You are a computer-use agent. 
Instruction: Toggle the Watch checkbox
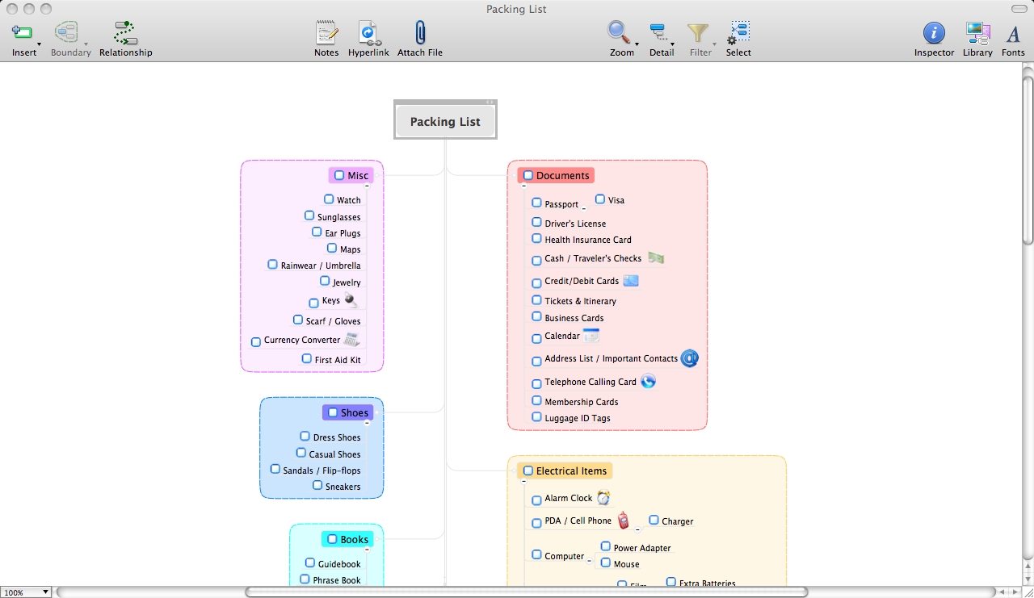click(329, 198)
